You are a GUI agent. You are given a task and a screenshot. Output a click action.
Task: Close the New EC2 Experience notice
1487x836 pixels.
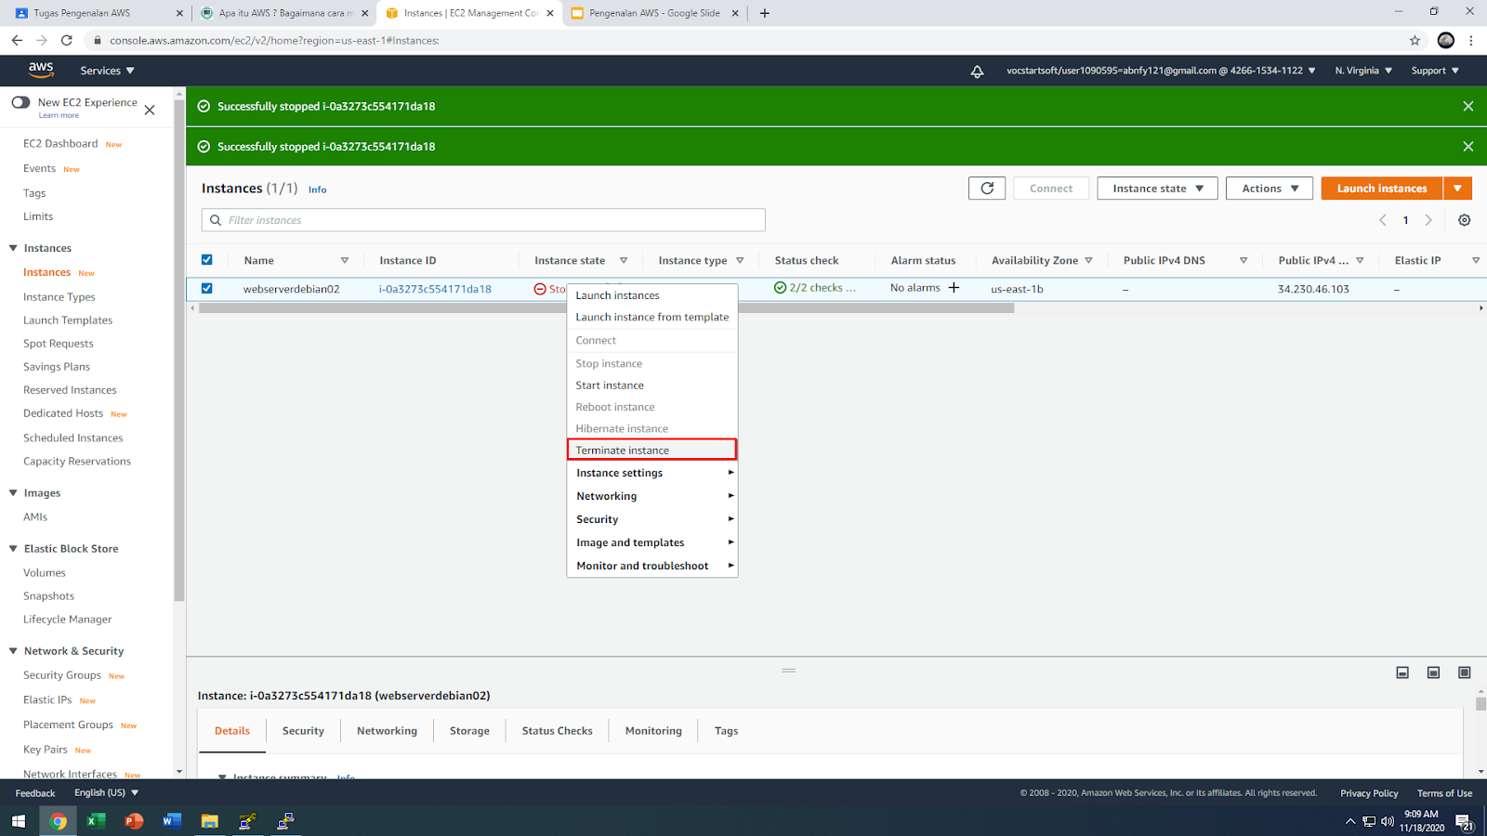(150, 110)
